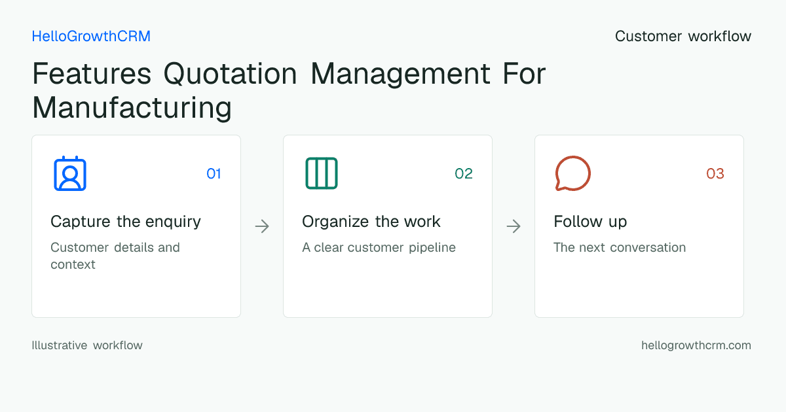Click the "Illustrative workflow" footer note
786x412 pixels.
pos(87,345)
